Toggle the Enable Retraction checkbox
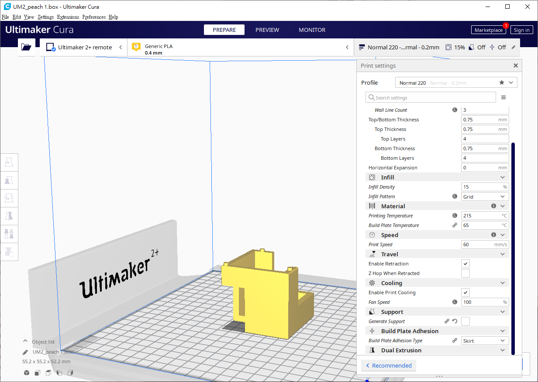The height and width of the screenshot is (382, 538). click(x=466, y=264)
